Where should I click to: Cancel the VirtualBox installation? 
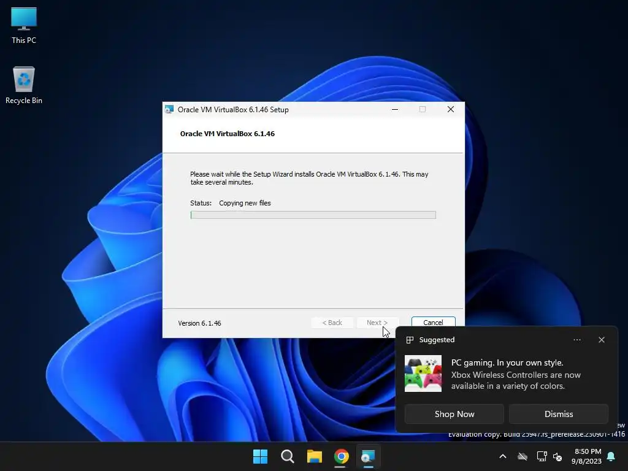(433, 323)
